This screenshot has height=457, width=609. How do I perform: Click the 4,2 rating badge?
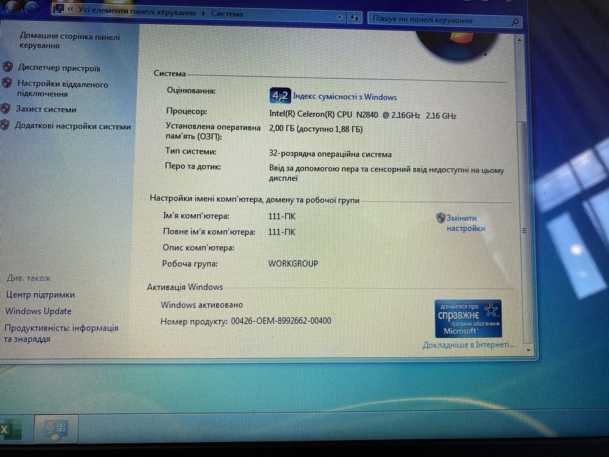(x=279, y=95)
